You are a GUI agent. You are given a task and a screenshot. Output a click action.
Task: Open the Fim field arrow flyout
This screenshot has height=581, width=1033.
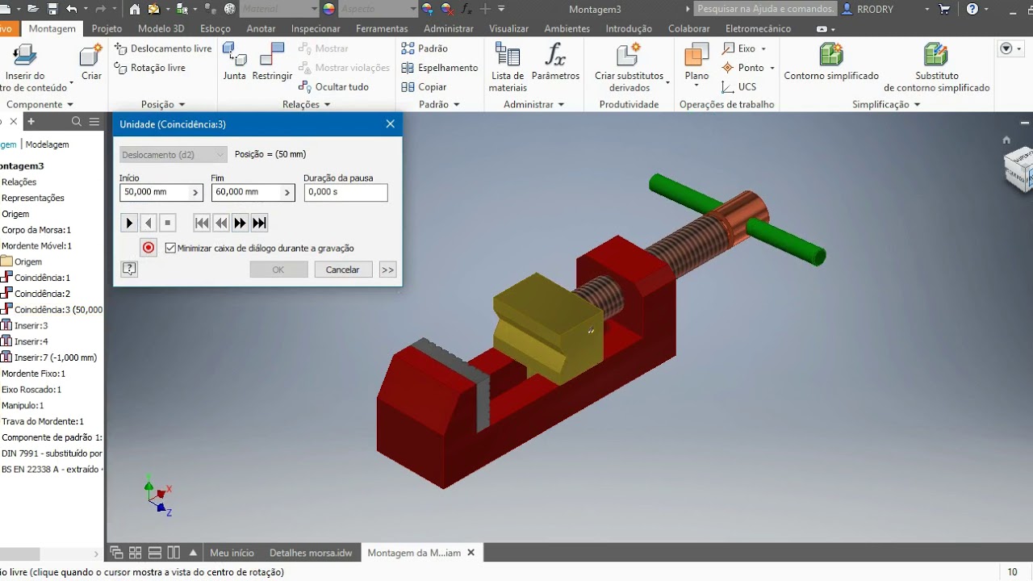tap(287, 192)
